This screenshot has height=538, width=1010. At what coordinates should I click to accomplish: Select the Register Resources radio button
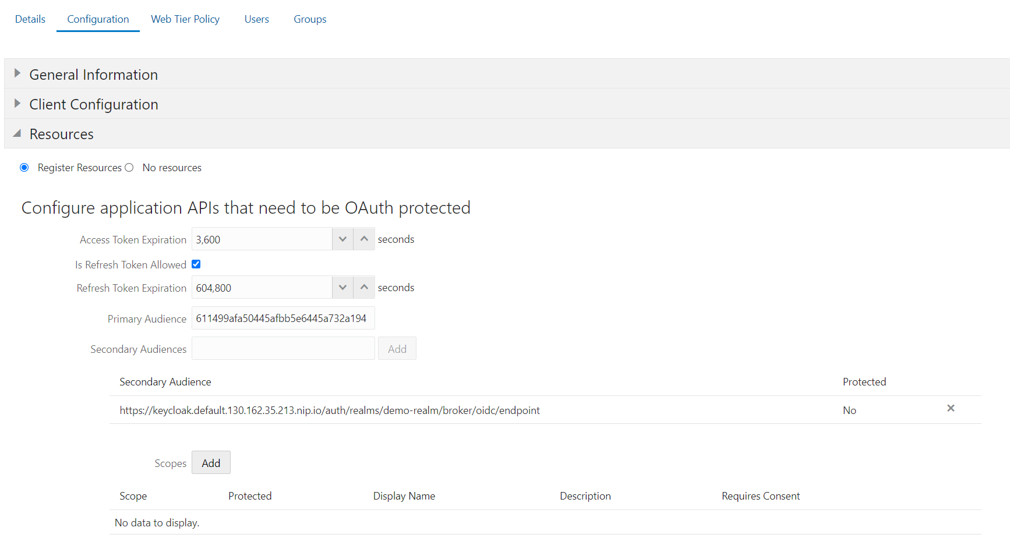tap(24, 168)
